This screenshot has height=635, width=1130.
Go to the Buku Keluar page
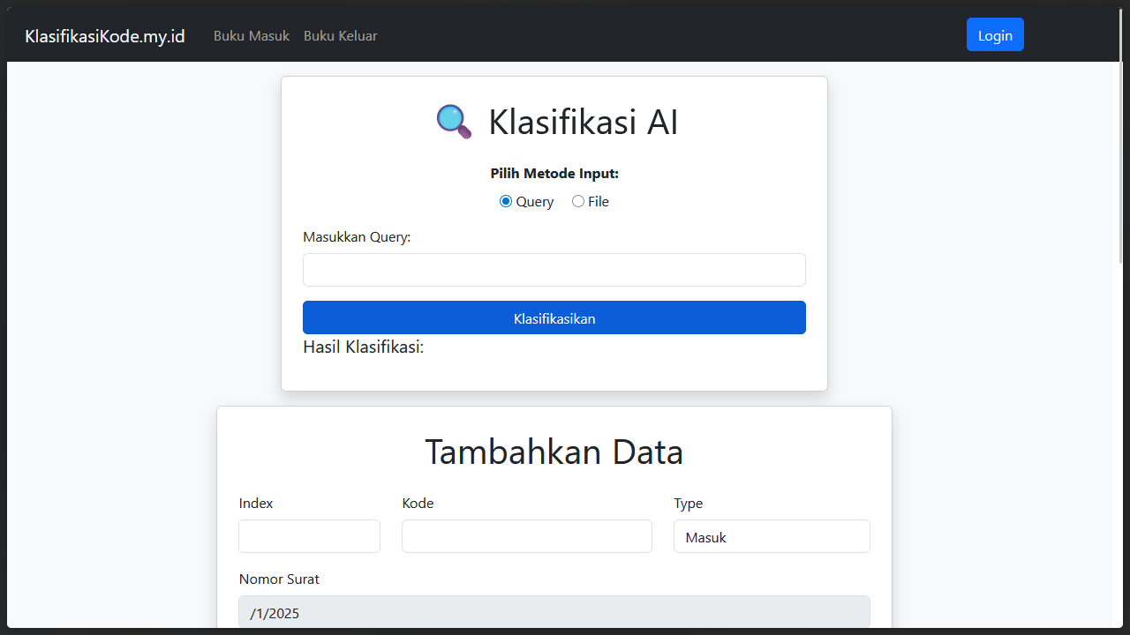340,36
